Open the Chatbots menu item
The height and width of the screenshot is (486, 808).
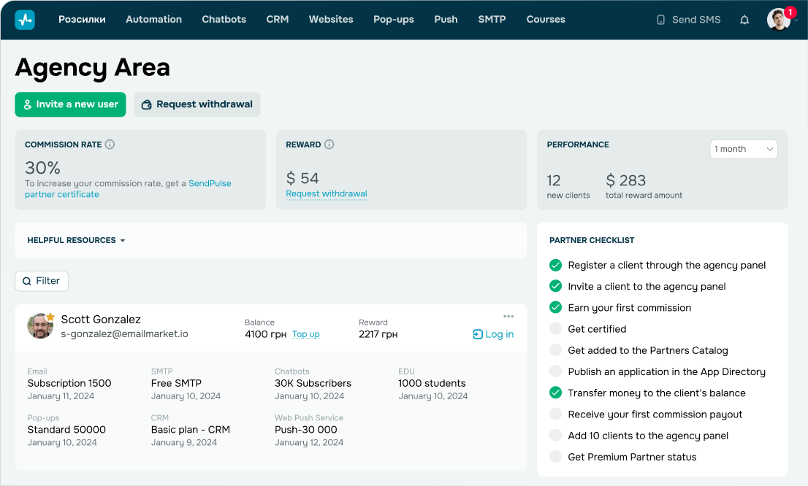(x=224, y=20)
